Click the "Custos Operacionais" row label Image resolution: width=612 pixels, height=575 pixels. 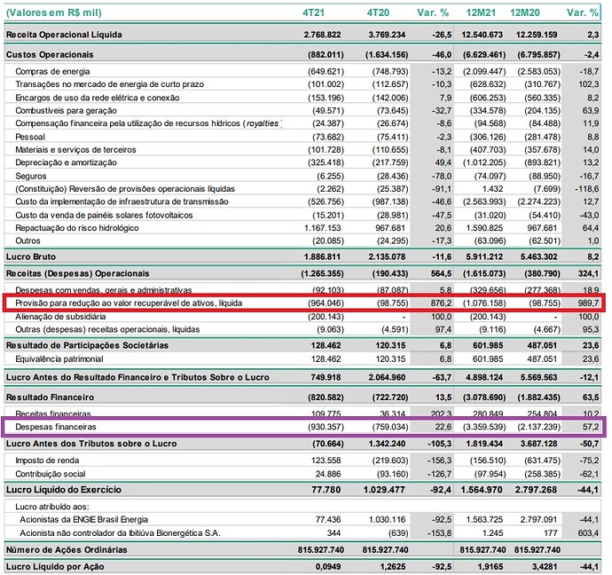click(50, 55)
